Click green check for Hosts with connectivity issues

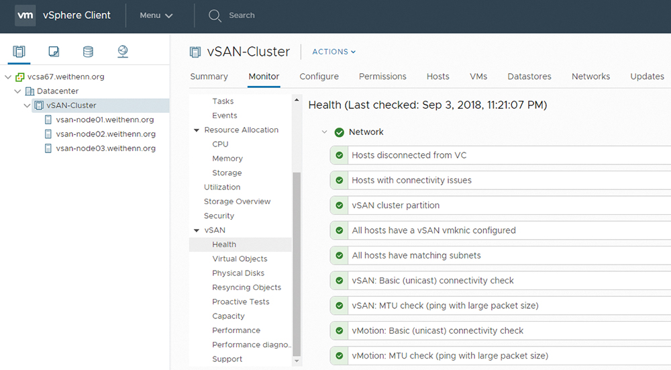coord(340,180)
